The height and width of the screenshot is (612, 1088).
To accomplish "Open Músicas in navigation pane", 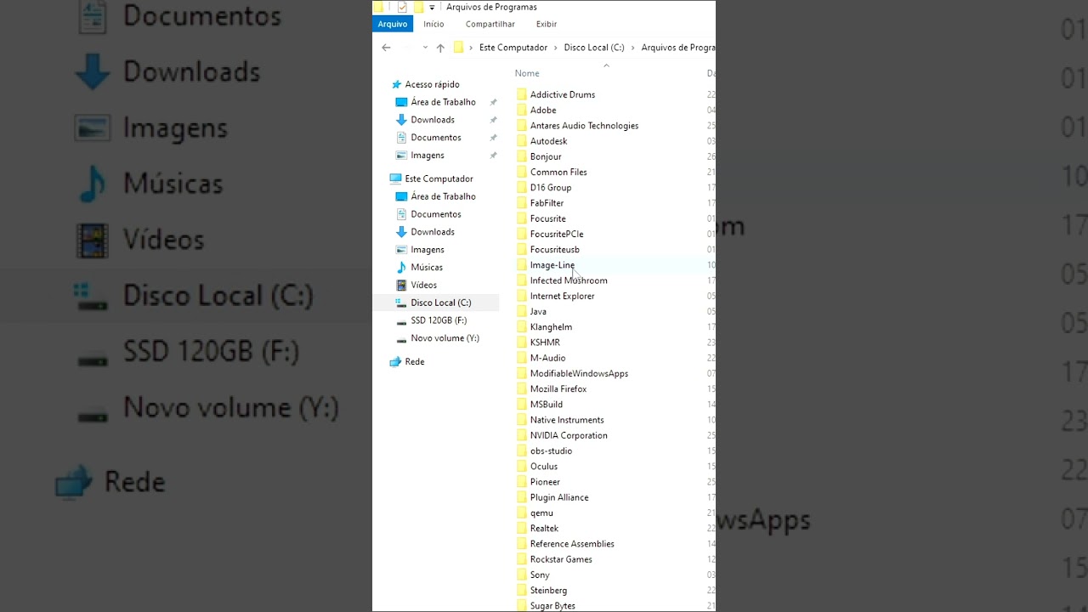I will [427, 267].
